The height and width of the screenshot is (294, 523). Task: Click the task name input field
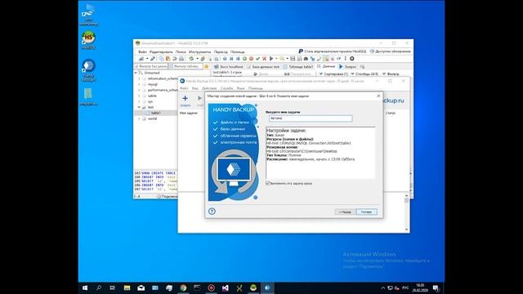311,118
